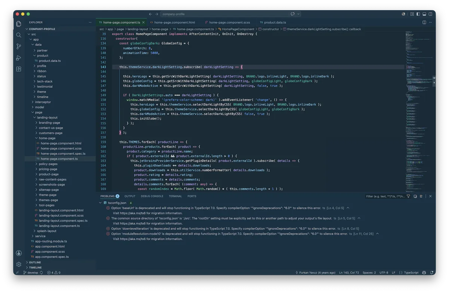This screenshot has height=294, width=449.
Task: Switch to home-page.component.html editor tab
Action: pyautogui.click(x=172, y=22)
